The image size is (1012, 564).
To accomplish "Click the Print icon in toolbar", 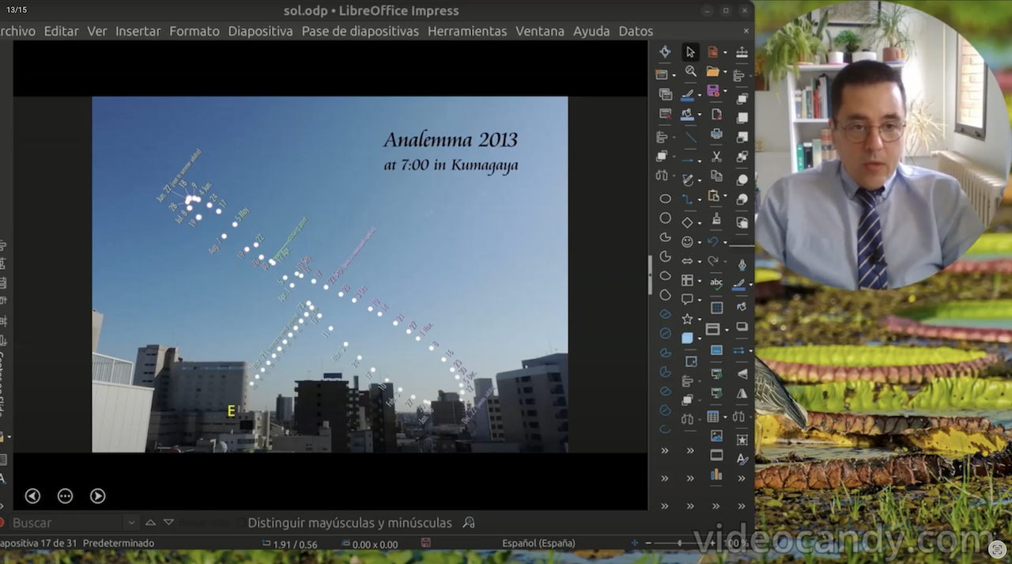I will [x=716, y=134].
